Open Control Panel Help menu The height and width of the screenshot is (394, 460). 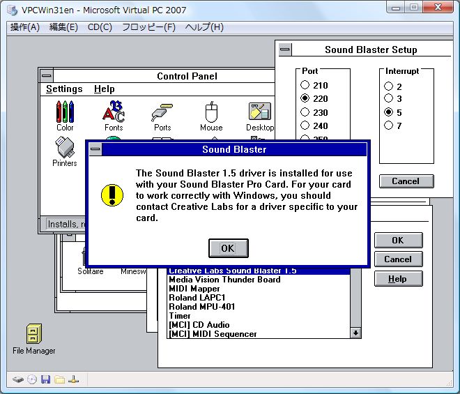point(104,89)
